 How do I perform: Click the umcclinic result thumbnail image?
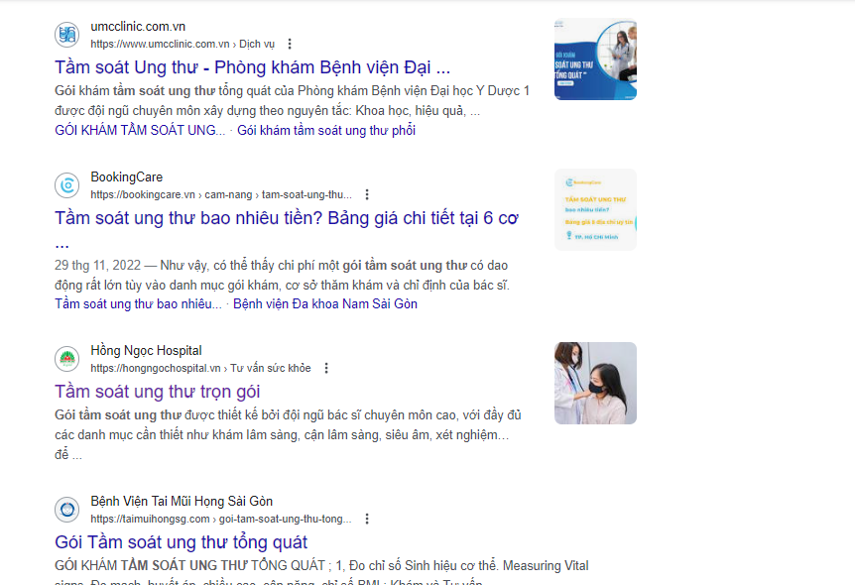coord(595,58)
